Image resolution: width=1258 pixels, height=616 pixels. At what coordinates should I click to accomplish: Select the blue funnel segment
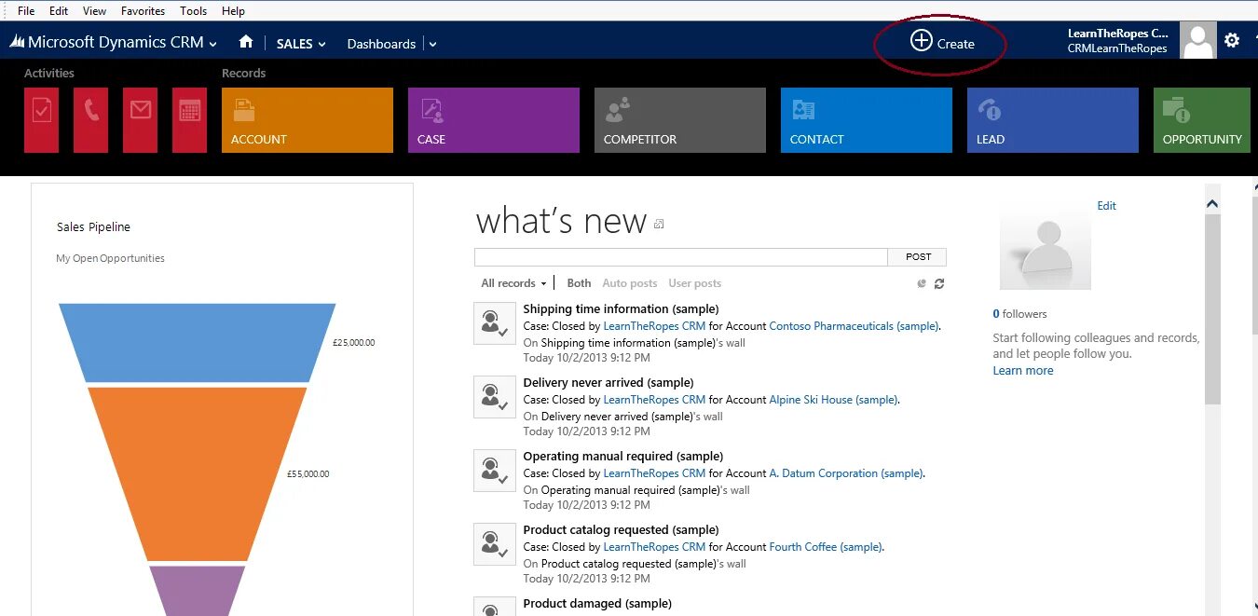coord(197,342)
